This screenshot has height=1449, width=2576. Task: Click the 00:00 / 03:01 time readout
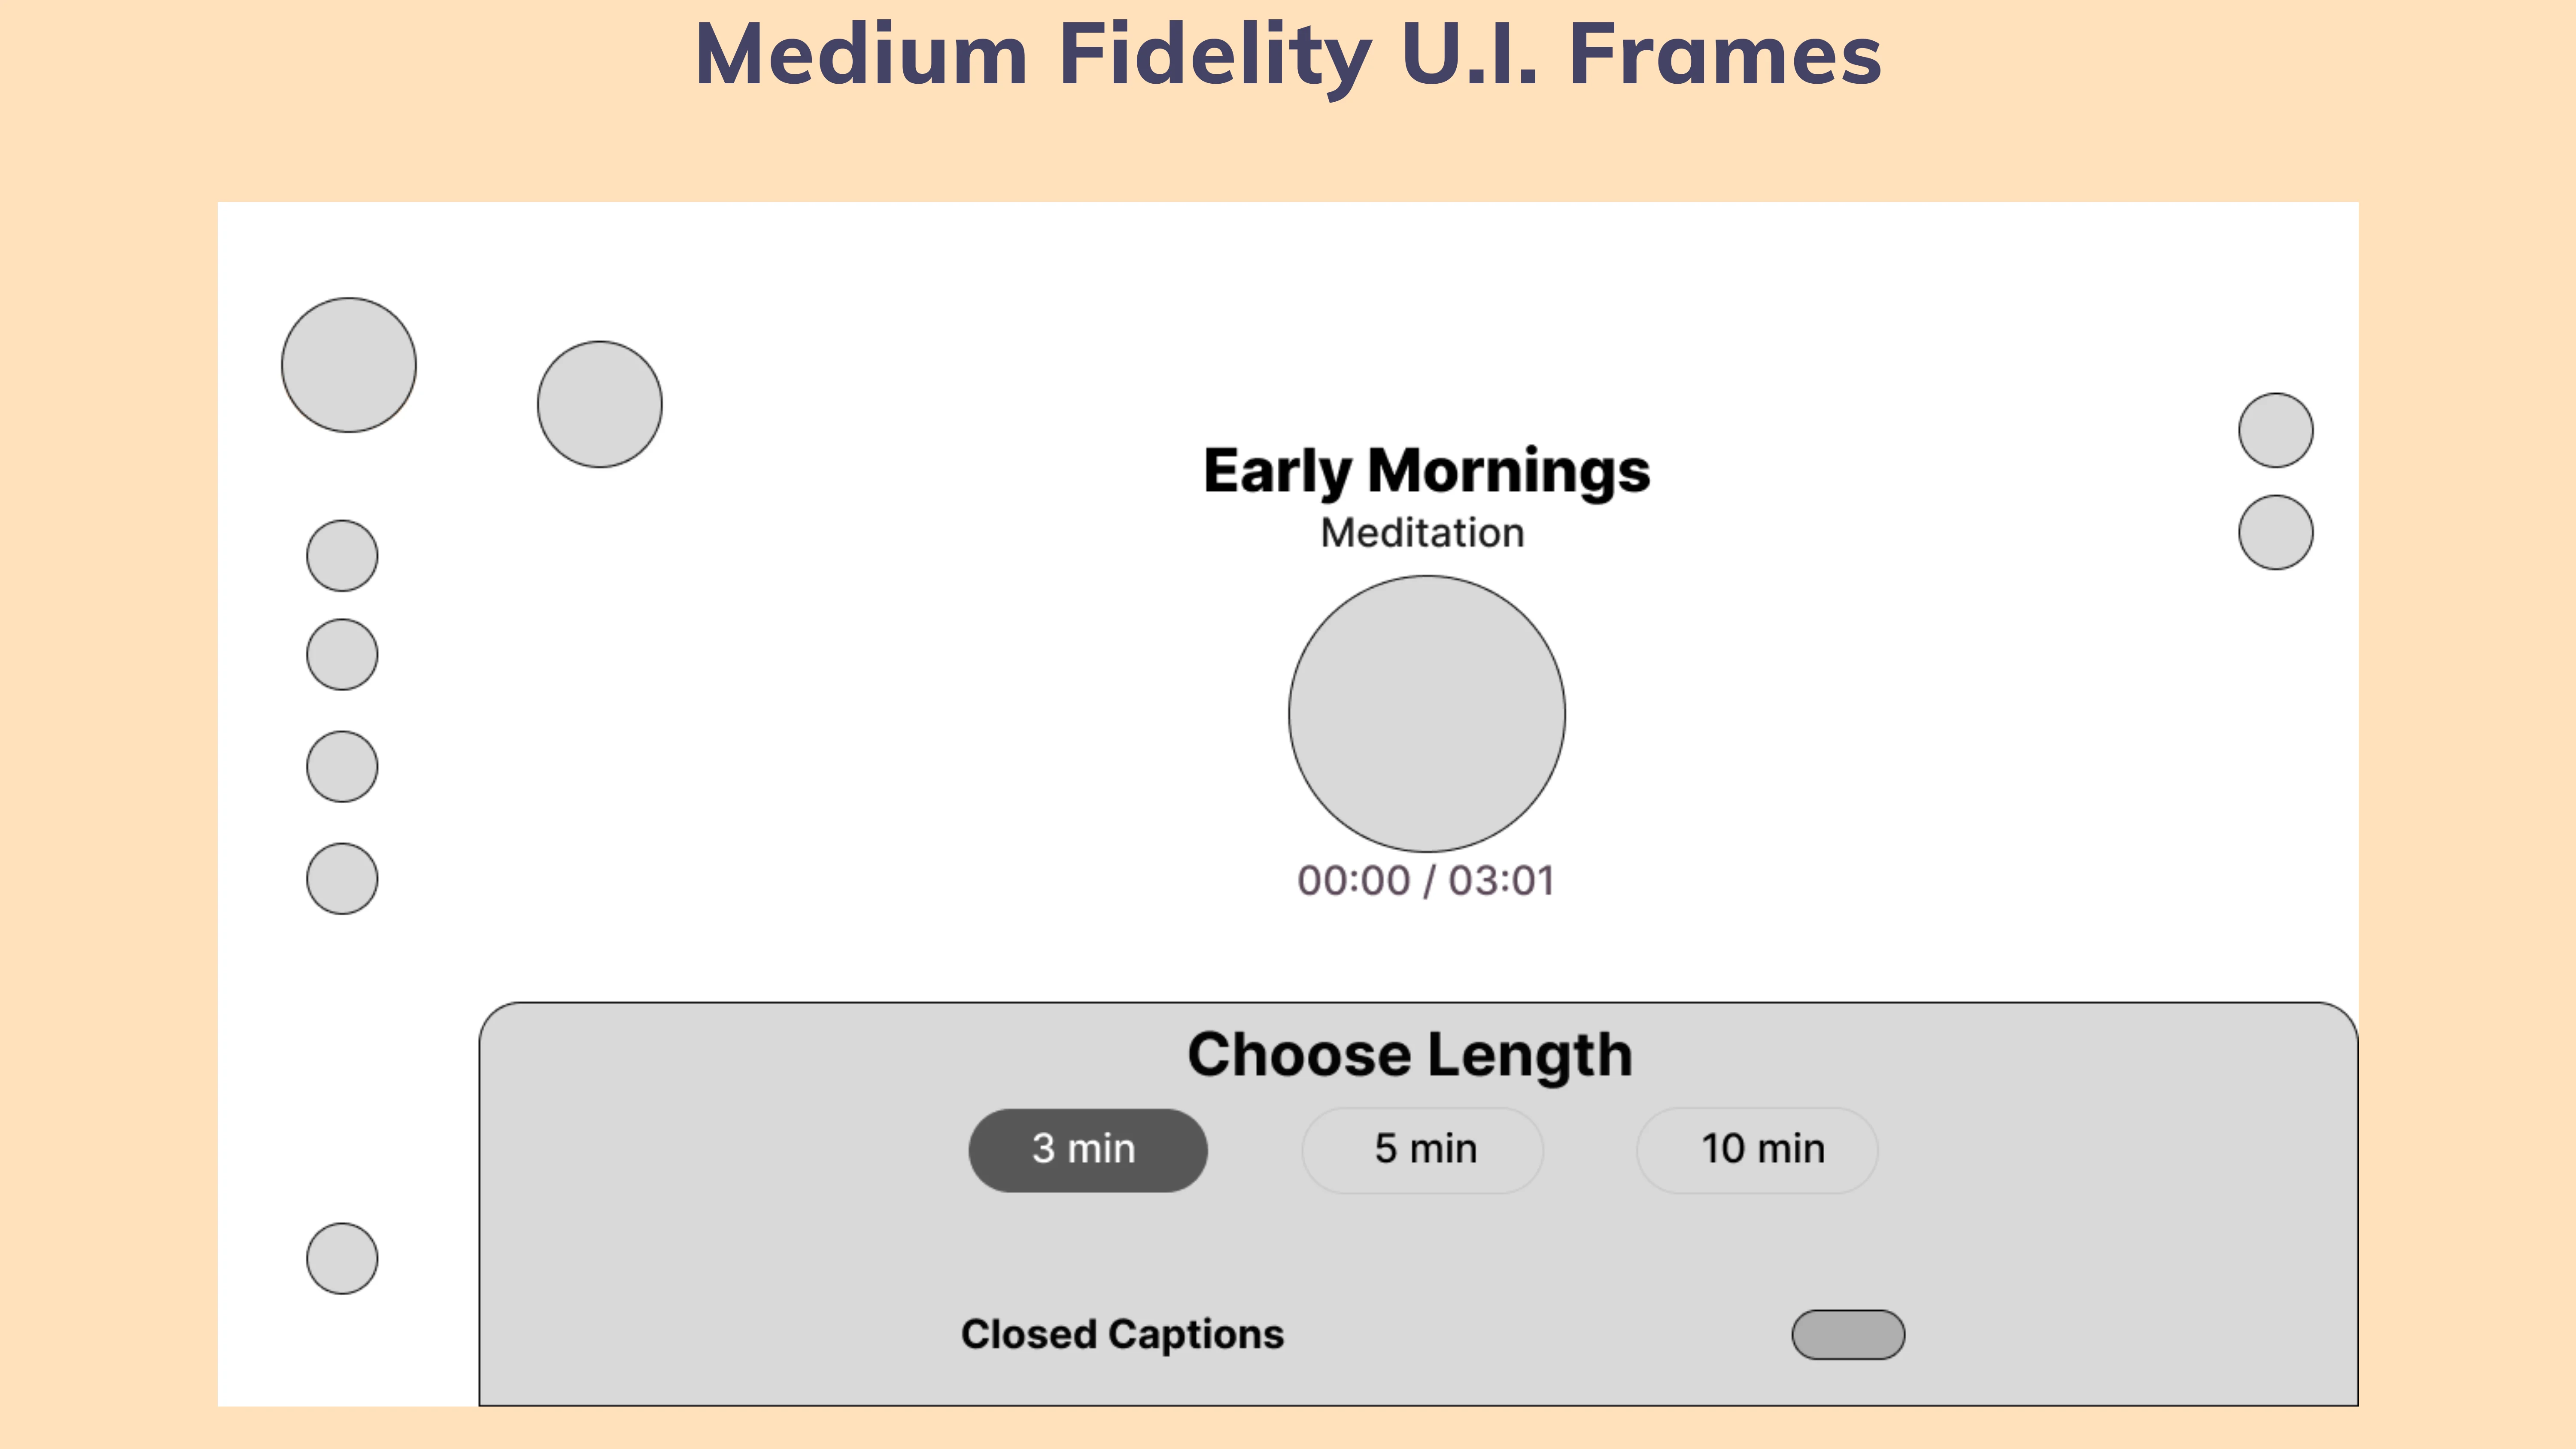coord(1426,881)
